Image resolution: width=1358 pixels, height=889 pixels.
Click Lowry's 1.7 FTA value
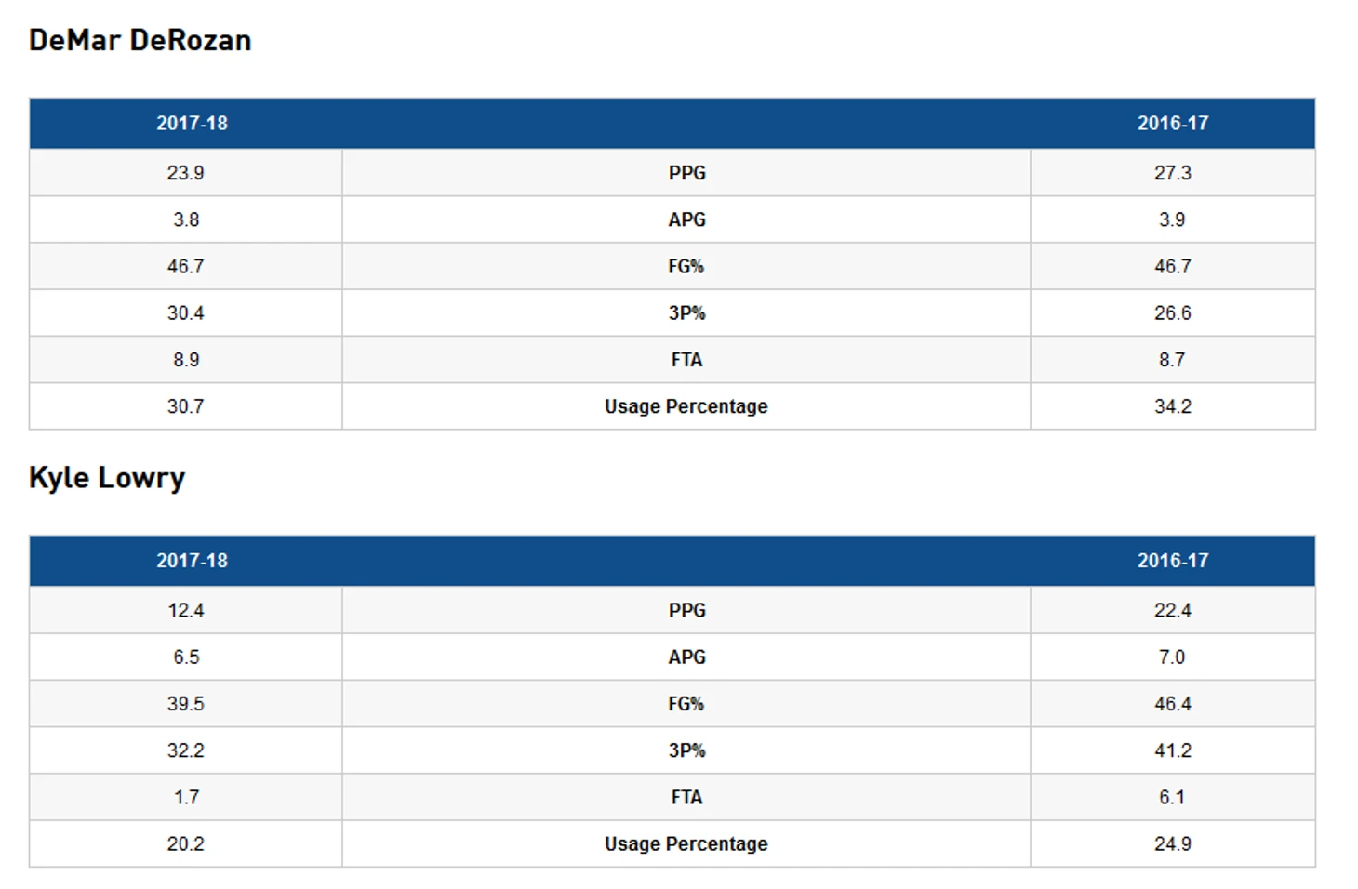pyautogui.click(x=186, y=798)
